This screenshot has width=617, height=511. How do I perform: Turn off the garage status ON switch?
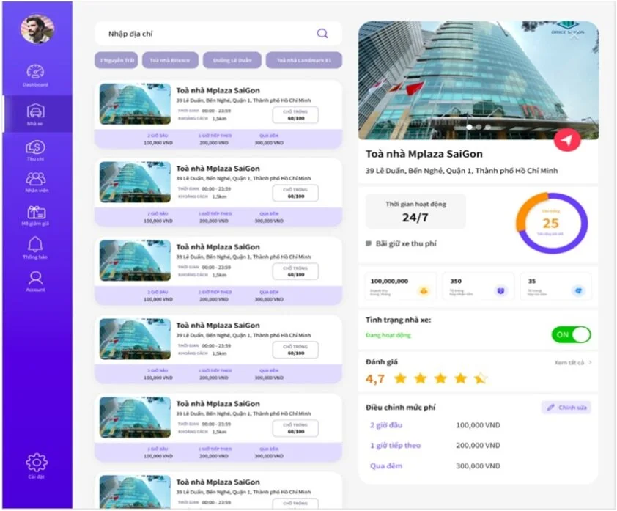571,334
